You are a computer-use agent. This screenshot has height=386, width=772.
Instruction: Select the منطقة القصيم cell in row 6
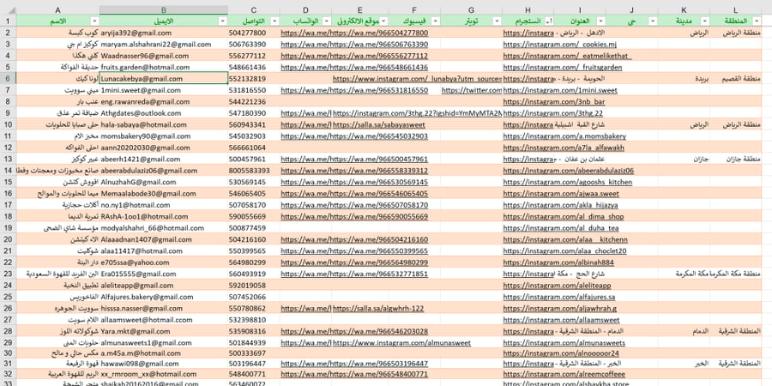[736, 79]
